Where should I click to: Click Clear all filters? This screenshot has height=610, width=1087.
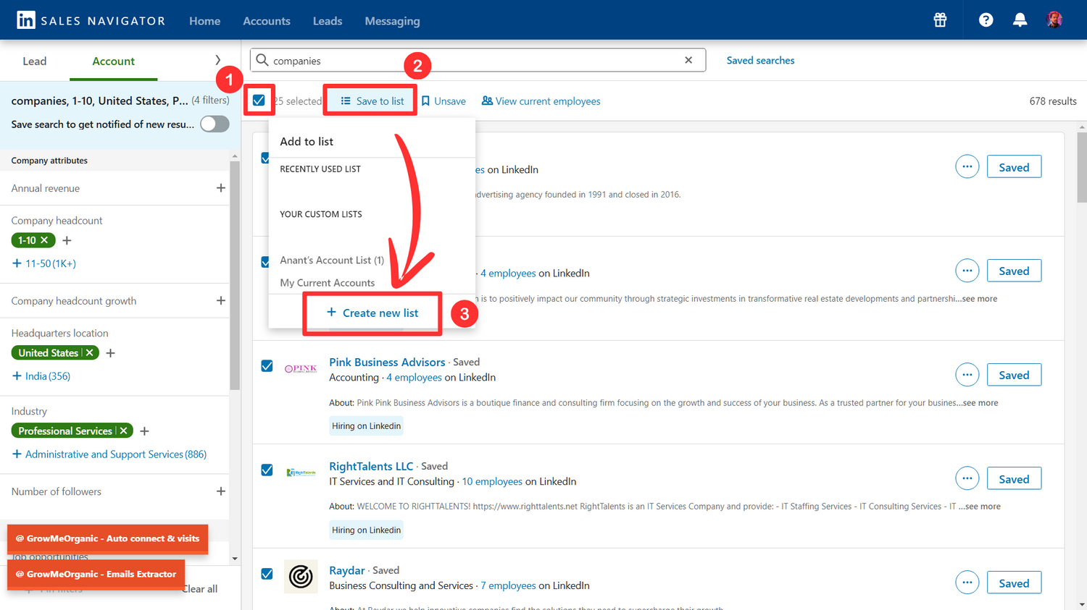[x=199, y=589]
